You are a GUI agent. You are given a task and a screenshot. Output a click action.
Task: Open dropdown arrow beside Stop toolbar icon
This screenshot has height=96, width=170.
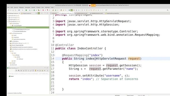[x=45, y=10]
